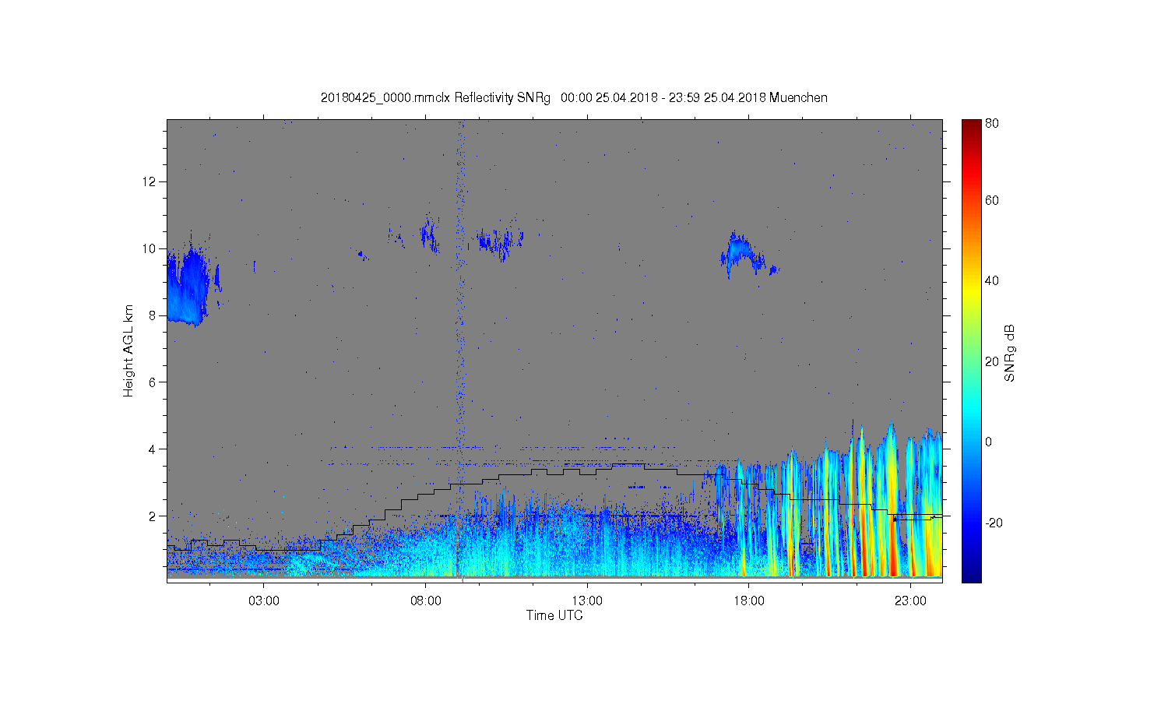This screenshot has width=1168, height=701.
Task: Click the '18:00' time tick label
Action: 749,601
